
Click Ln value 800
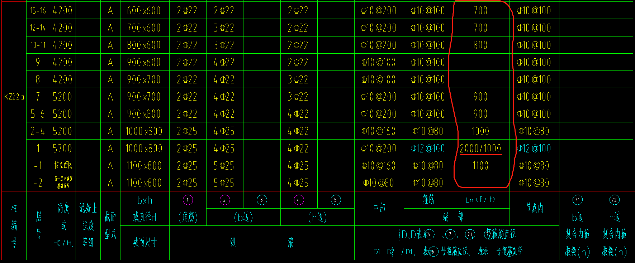480,45
